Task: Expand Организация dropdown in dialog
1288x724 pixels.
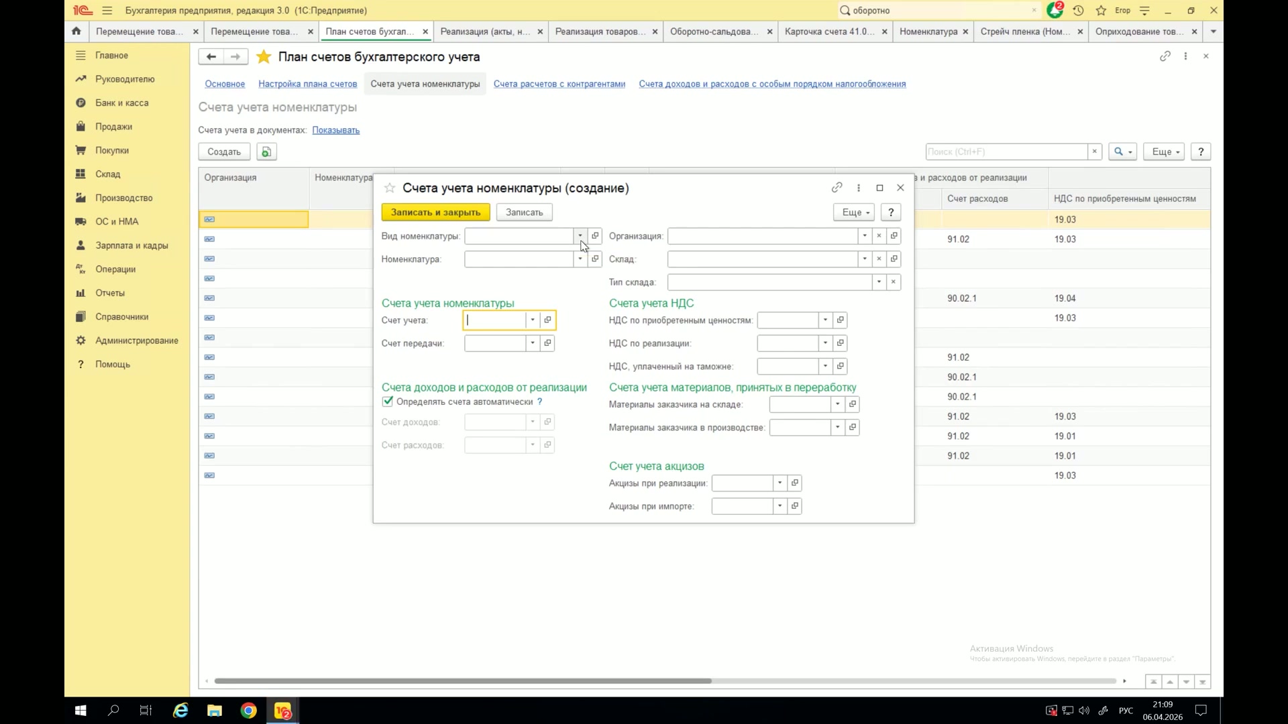Action: tap(865, 236)
